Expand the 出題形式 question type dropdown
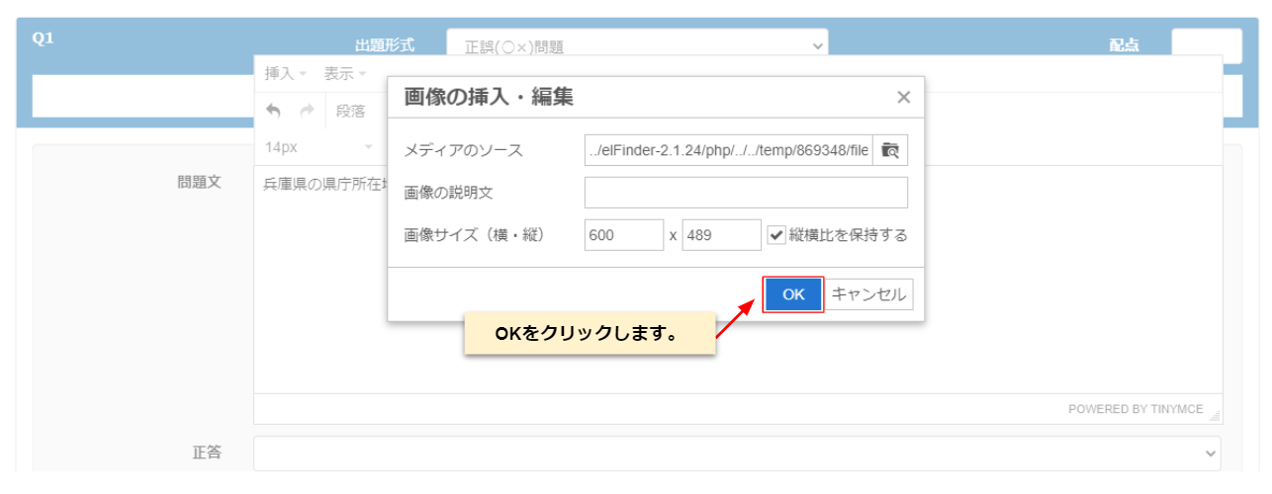The width and height of the screenshot is (1272, 494). pyautogui.click(x=636, y=45)
